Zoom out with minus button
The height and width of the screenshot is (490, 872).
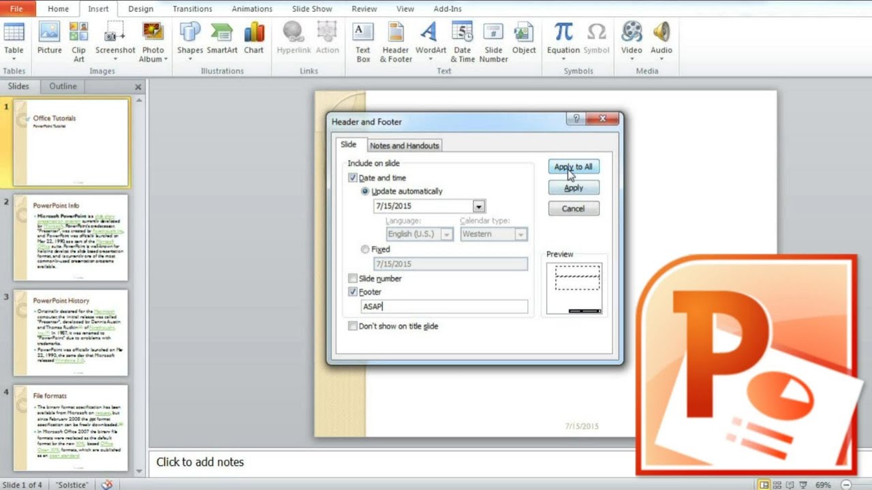(845, 485)
